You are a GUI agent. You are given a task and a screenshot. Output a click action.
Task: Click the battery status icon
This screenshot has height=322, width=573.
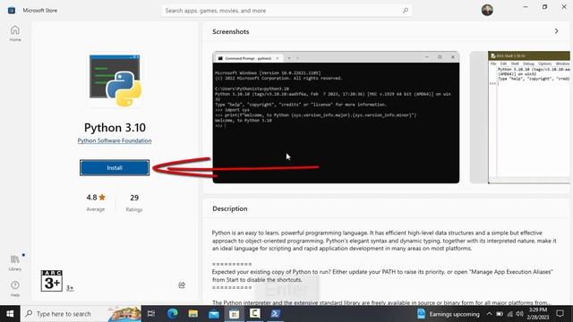pyautogui.click(x=500, y=314)
